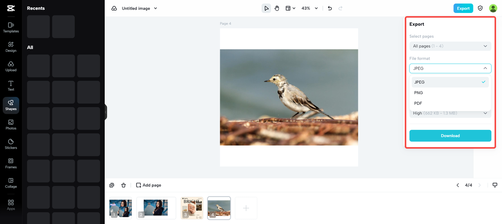Image resolution: width=502 pixels, height=224 pixels.
Task: Open the green user profile avatar
Action: pos(493,8)
